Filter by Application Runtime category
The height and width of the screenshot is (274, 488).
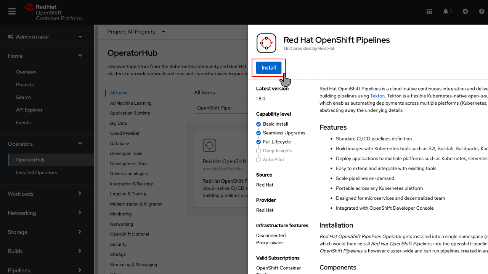coord(130,113)
